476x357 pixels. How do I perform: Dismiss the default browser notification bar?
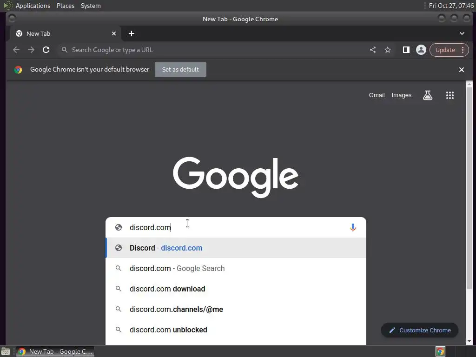[x=462, y=70]
